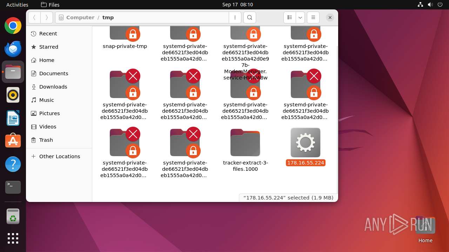Open Pictures in the sidebar
Screen dimensions: 449x252
[59, 113]
